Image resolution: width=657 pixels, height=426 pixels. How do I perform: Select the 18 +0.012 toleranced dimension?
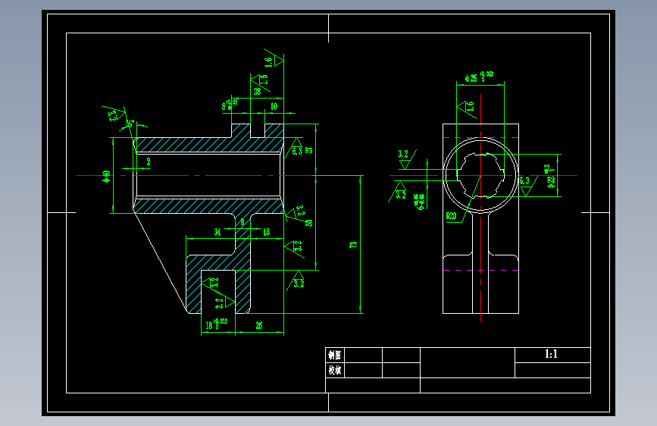coord(216,324)
